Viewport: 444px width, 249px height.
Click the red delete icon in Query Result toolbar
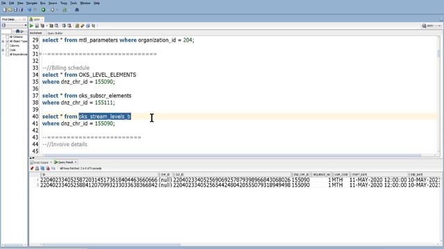point(48,168)
